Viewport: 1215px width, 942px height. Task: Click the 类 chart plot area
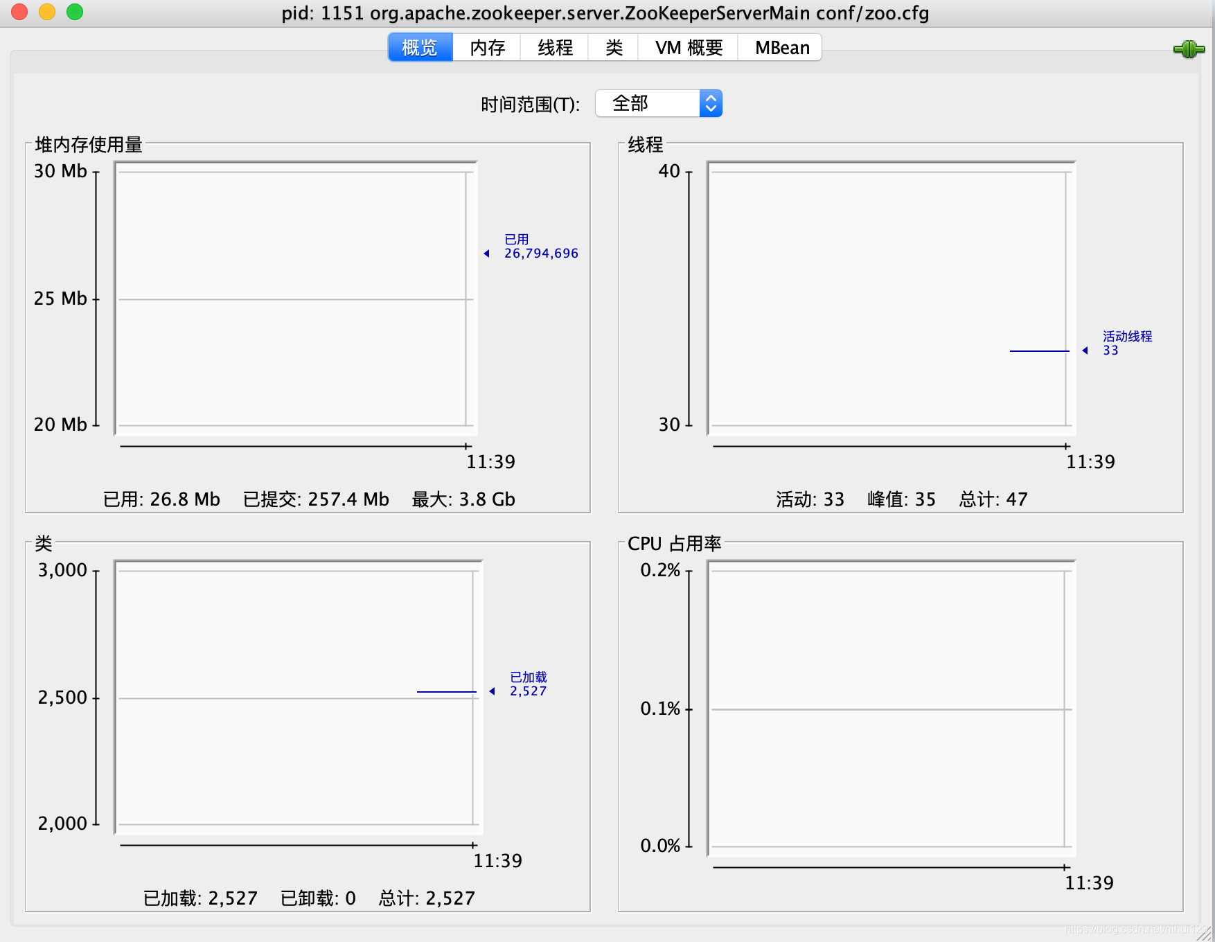(298, 697)
